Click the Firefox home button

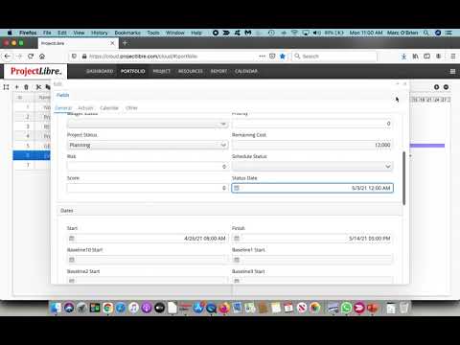42,57
